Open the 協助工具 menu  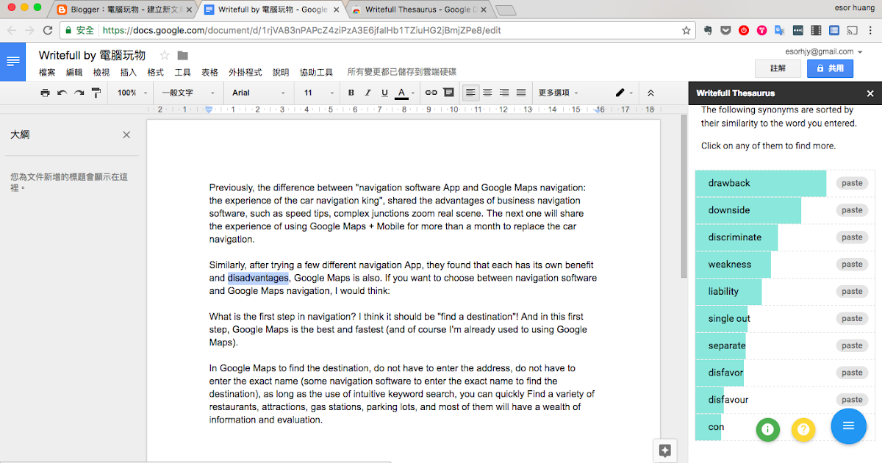(316, 72)
